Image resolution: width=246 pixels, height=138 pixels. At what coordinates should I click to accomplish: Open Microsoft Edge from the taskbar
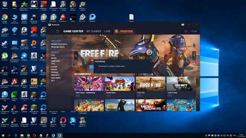16,135
